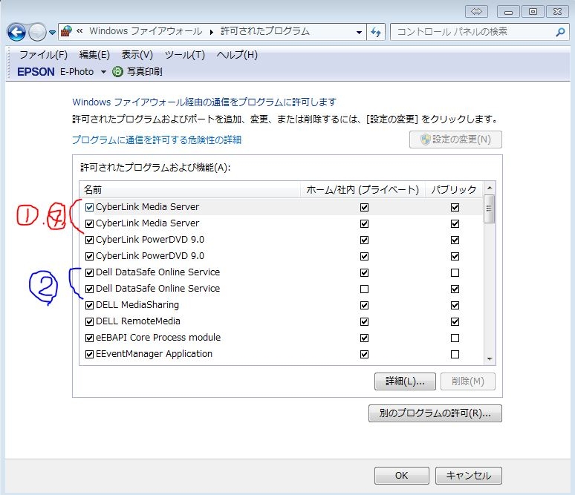
Task: Toggle the name checkbox of the first CyberLink Media Server row
Action: click(89, 207)
